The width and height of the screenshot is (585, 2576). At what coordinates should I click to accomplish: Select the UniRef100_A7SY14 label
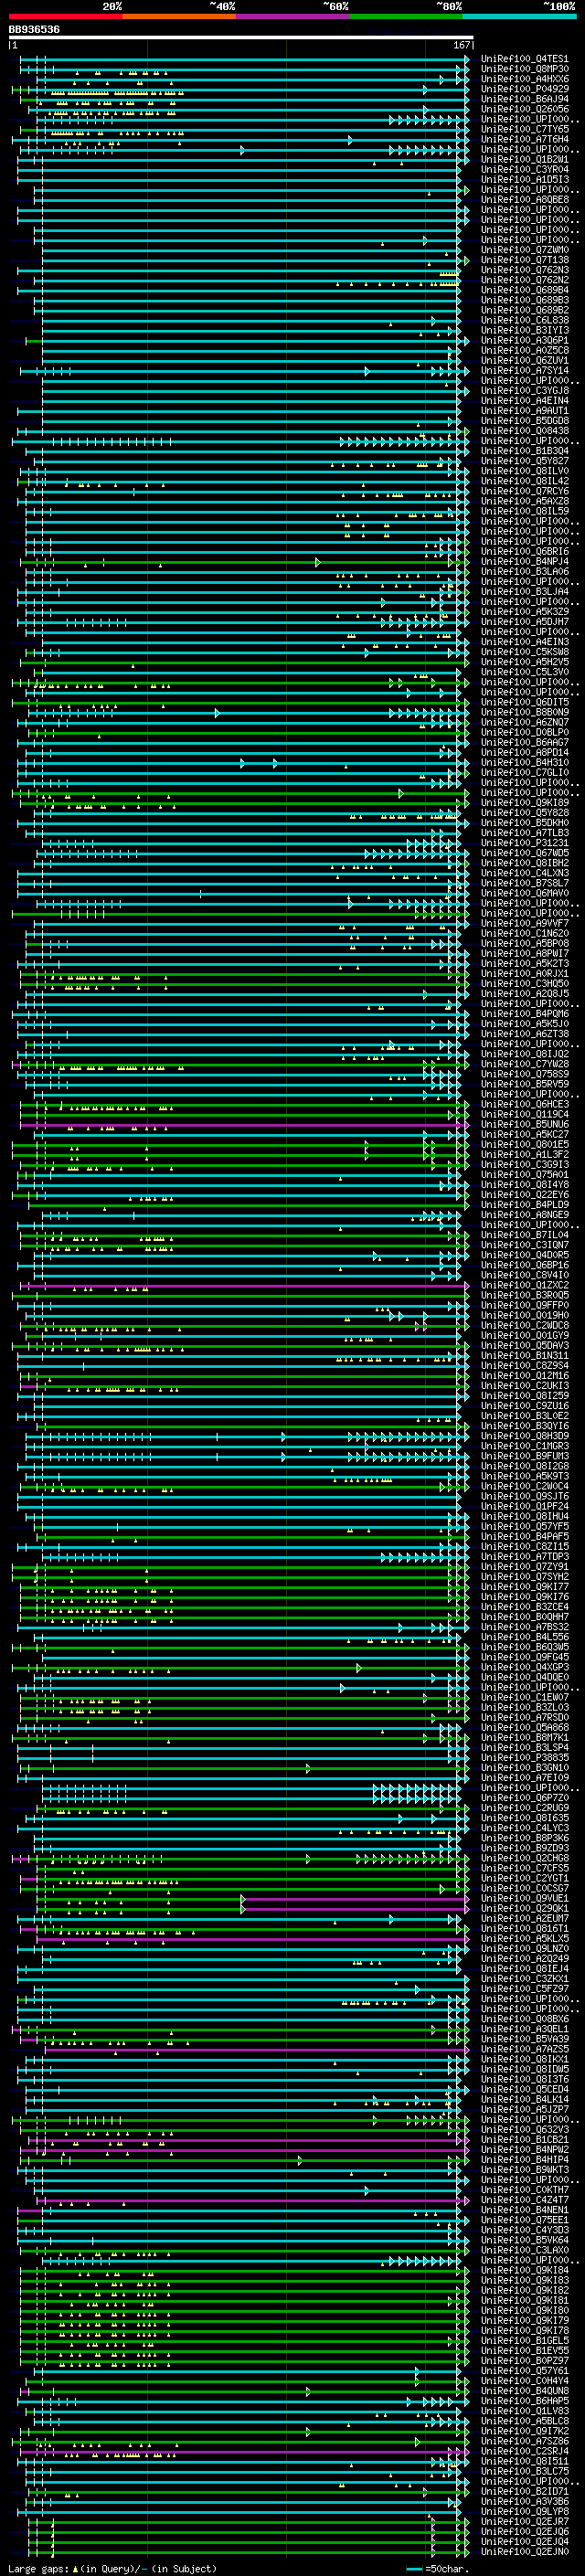pyautogui.click(x=524, y=371)
